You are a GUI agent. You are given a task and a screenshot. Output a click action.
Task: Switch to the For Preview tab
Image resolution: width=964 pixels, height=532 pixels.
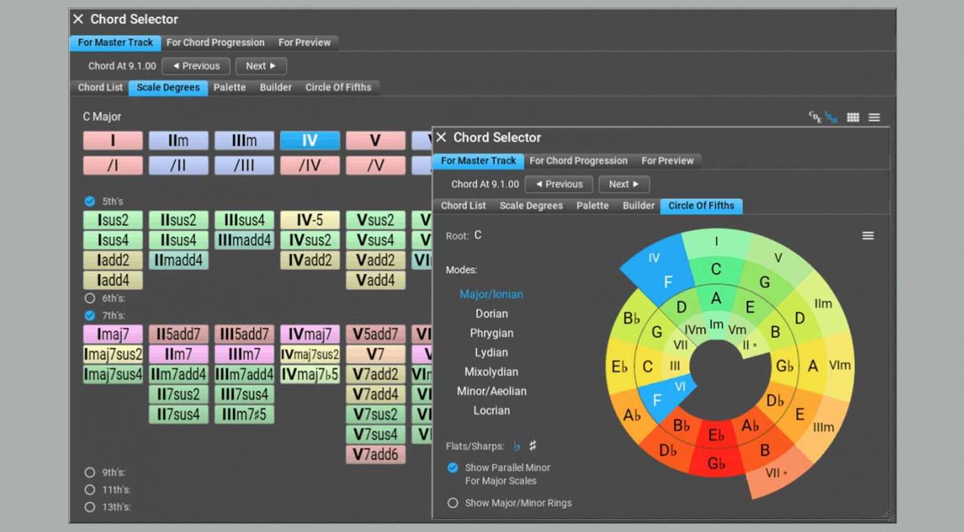[668, 161]
